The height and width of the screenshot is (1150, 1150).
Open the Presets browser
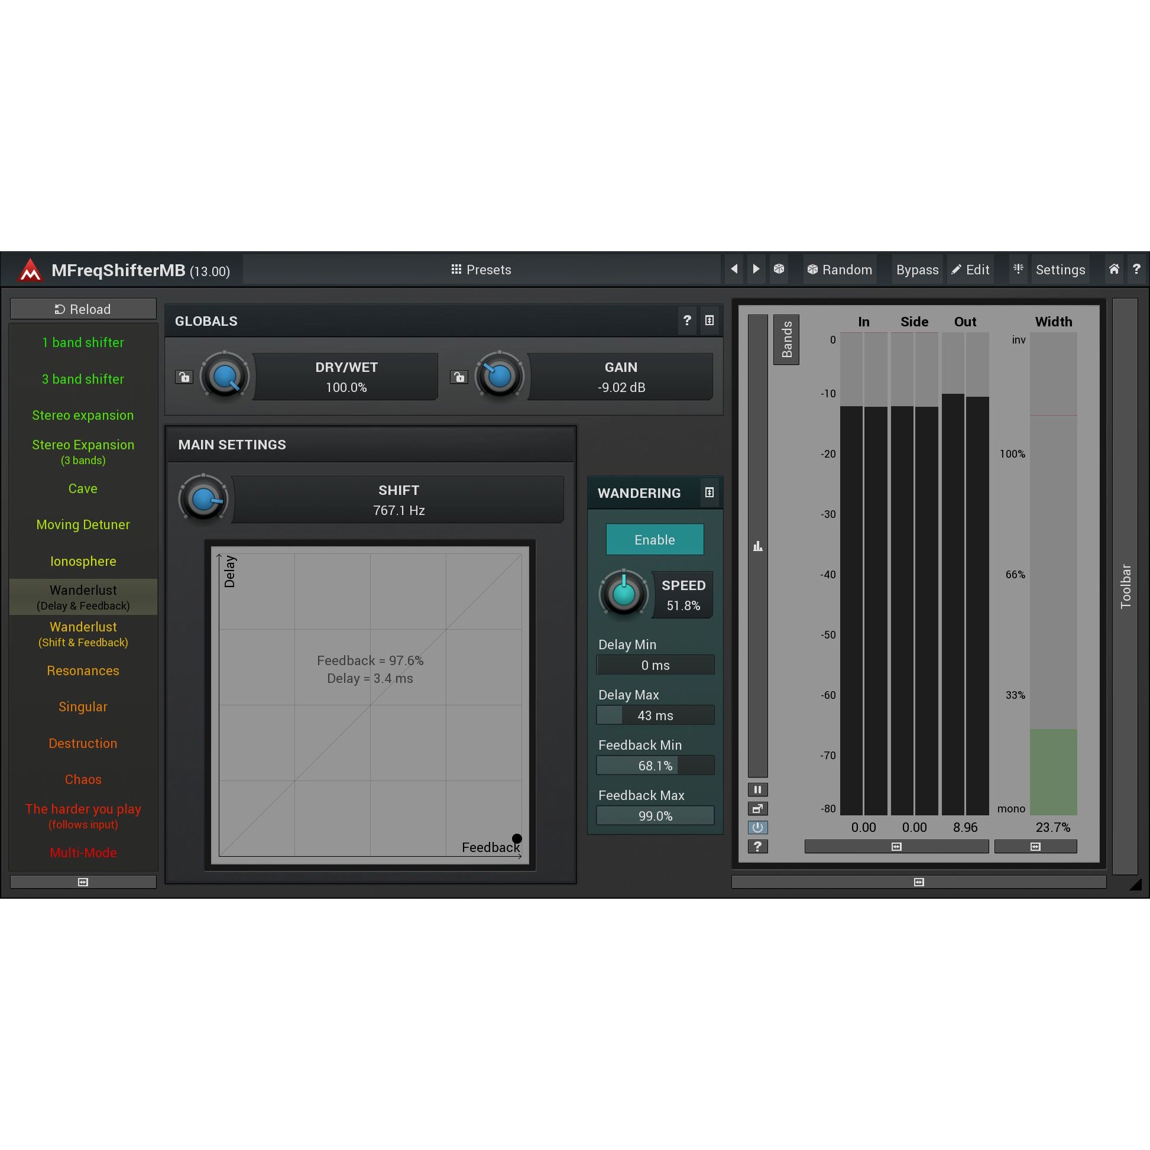(481, 270)
